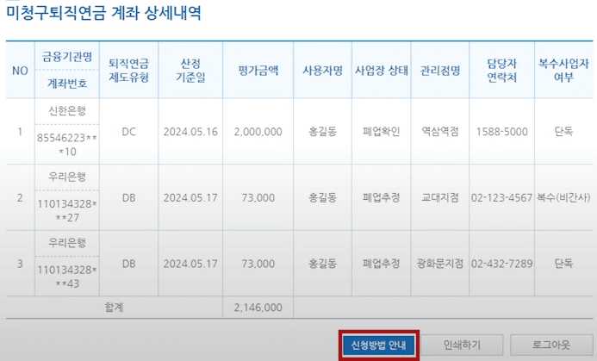The width and height of the screenshot is (597, 361).
Task: Click the contact number 02-432-7289
Action: tap(502, 264)
